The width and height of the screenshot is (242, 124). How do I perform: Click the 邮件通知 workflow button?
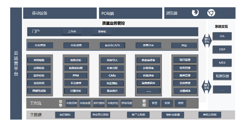(x=99, y=103)
